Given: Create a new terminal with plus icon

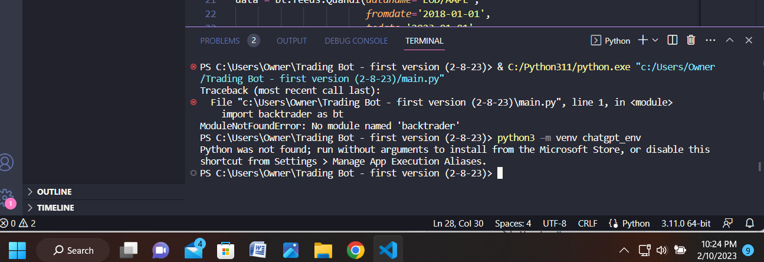Looking at the screenshot, I should [643, 40].
